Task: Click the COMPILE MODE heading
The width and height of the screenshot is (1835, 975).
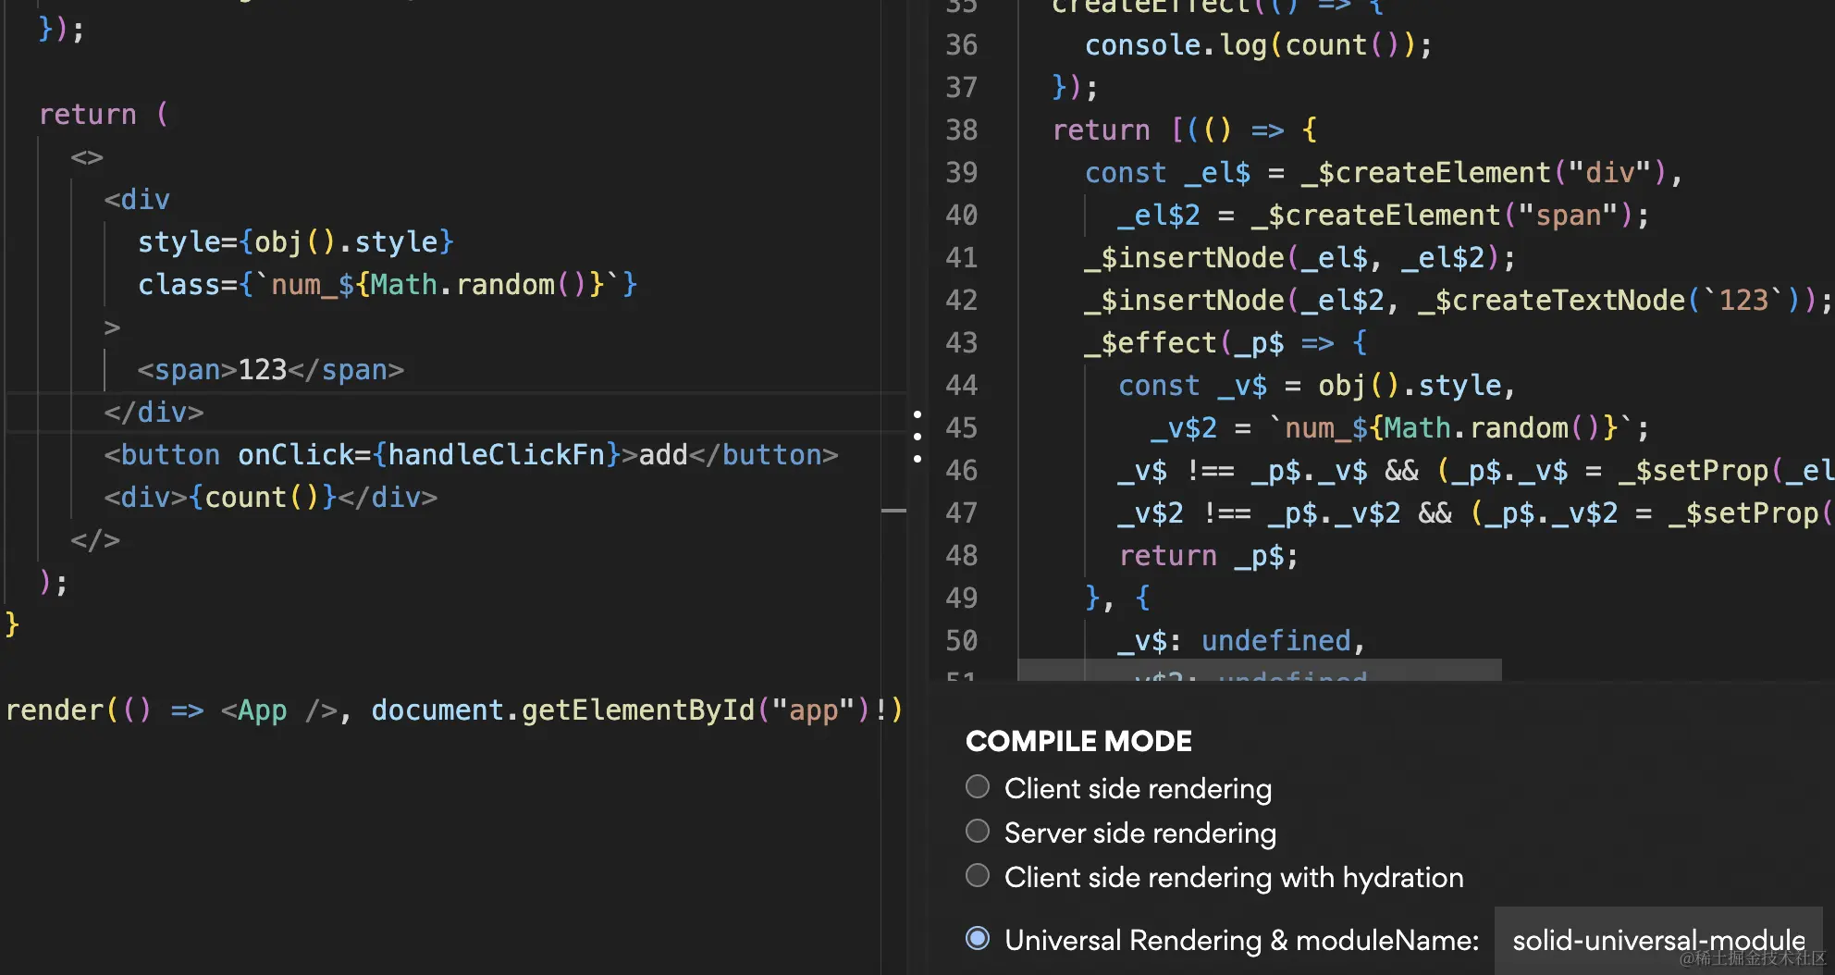Action: [1078, 741]
